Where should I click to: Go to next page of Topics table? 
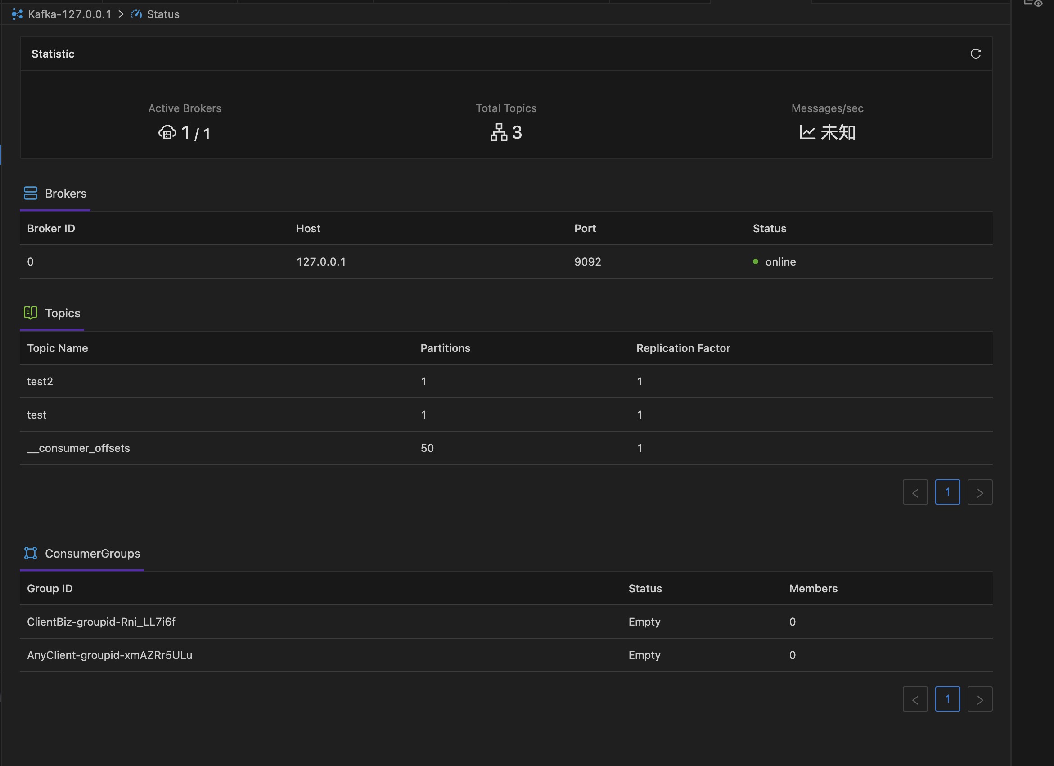pos(980,492)
